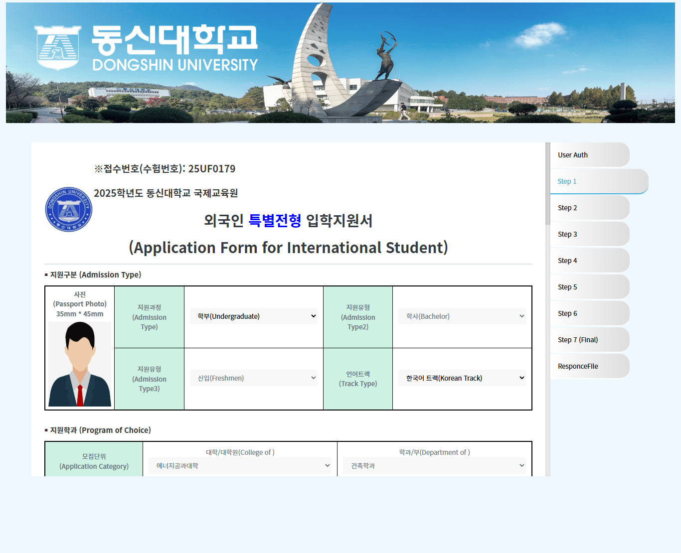681x553 pixels.
Task: Open the 한국어 트랙(Korean Track) dropdown
Action: pyautogui.click(x=462, y=378)
